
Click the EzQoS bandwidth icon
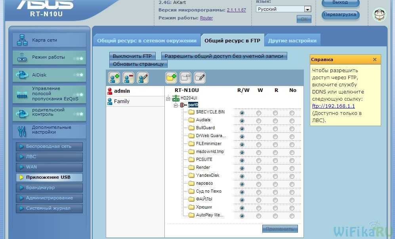tap(22, 94)
